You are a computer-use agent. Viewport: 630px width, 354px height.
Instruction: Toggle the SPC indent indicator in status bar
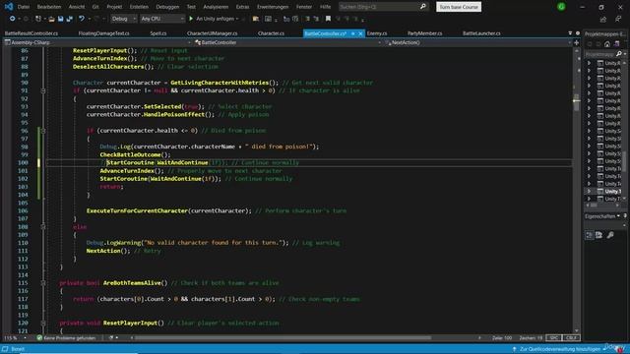[x=554, y=338]
